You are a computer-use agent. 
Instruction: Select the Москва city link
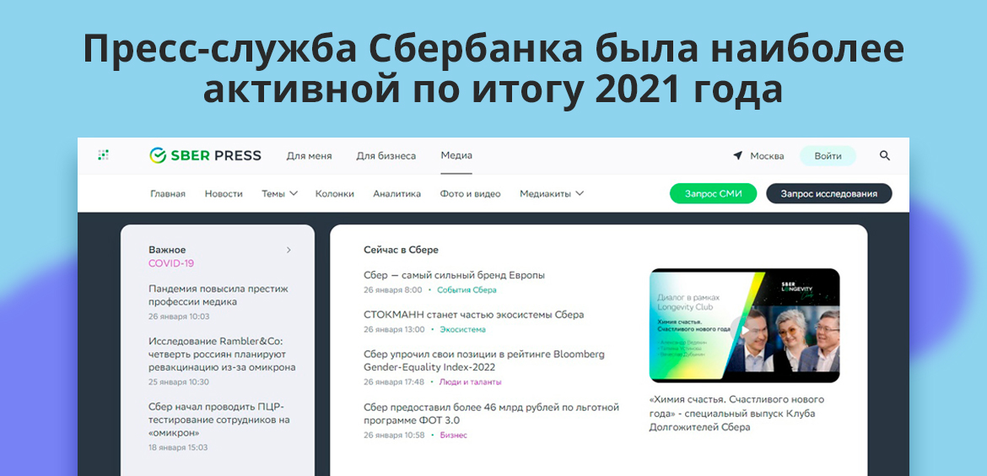(767, 156)
